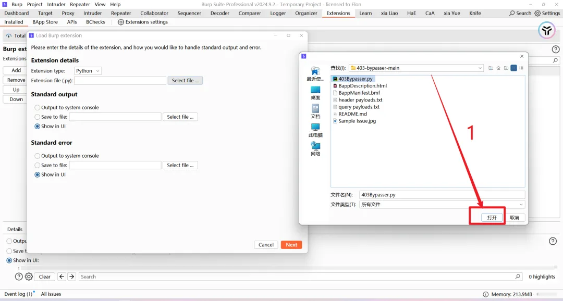The image size is (563, 301).
Task: Select Standard output 'Output to system console'
Action: click(38, 107)
